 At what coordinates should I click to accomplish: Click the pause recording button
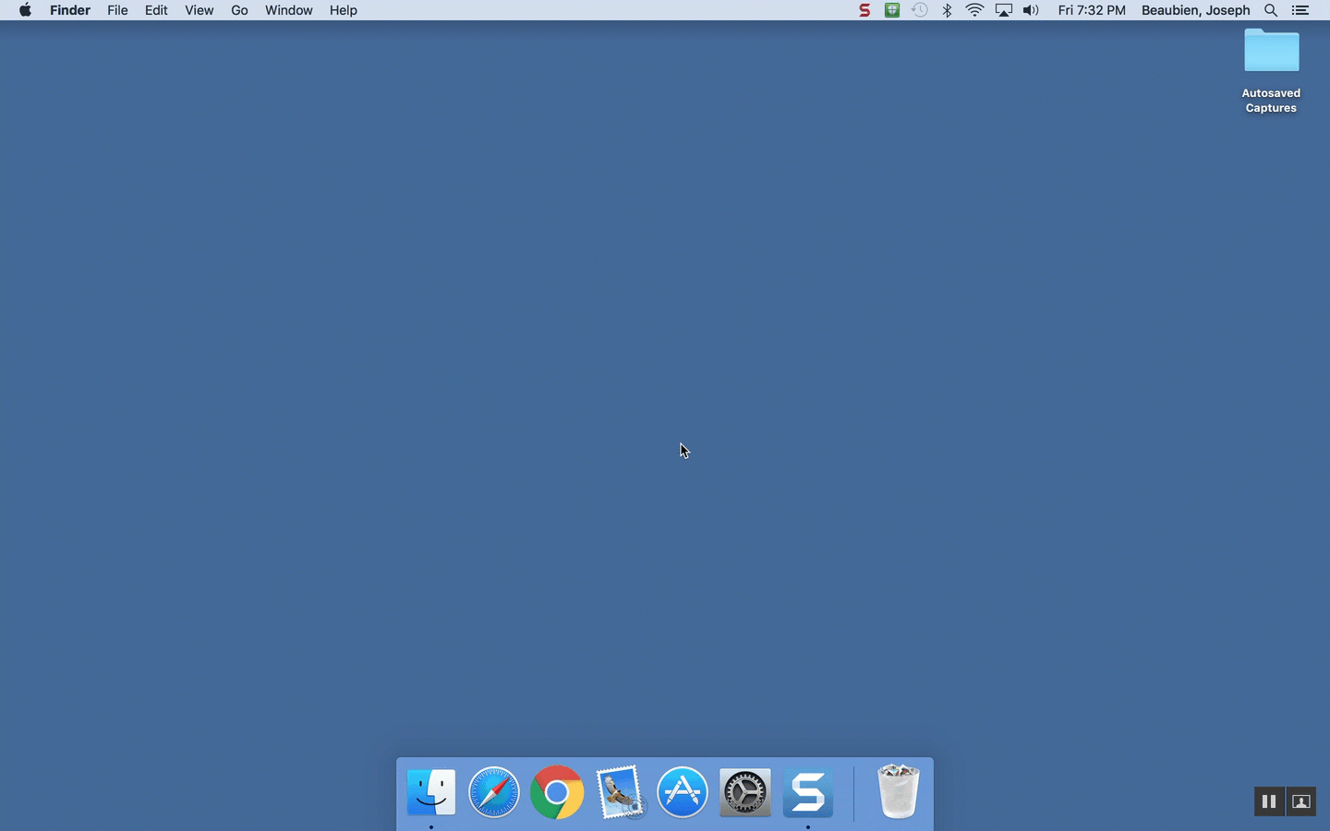click(x=1269, y=801)
